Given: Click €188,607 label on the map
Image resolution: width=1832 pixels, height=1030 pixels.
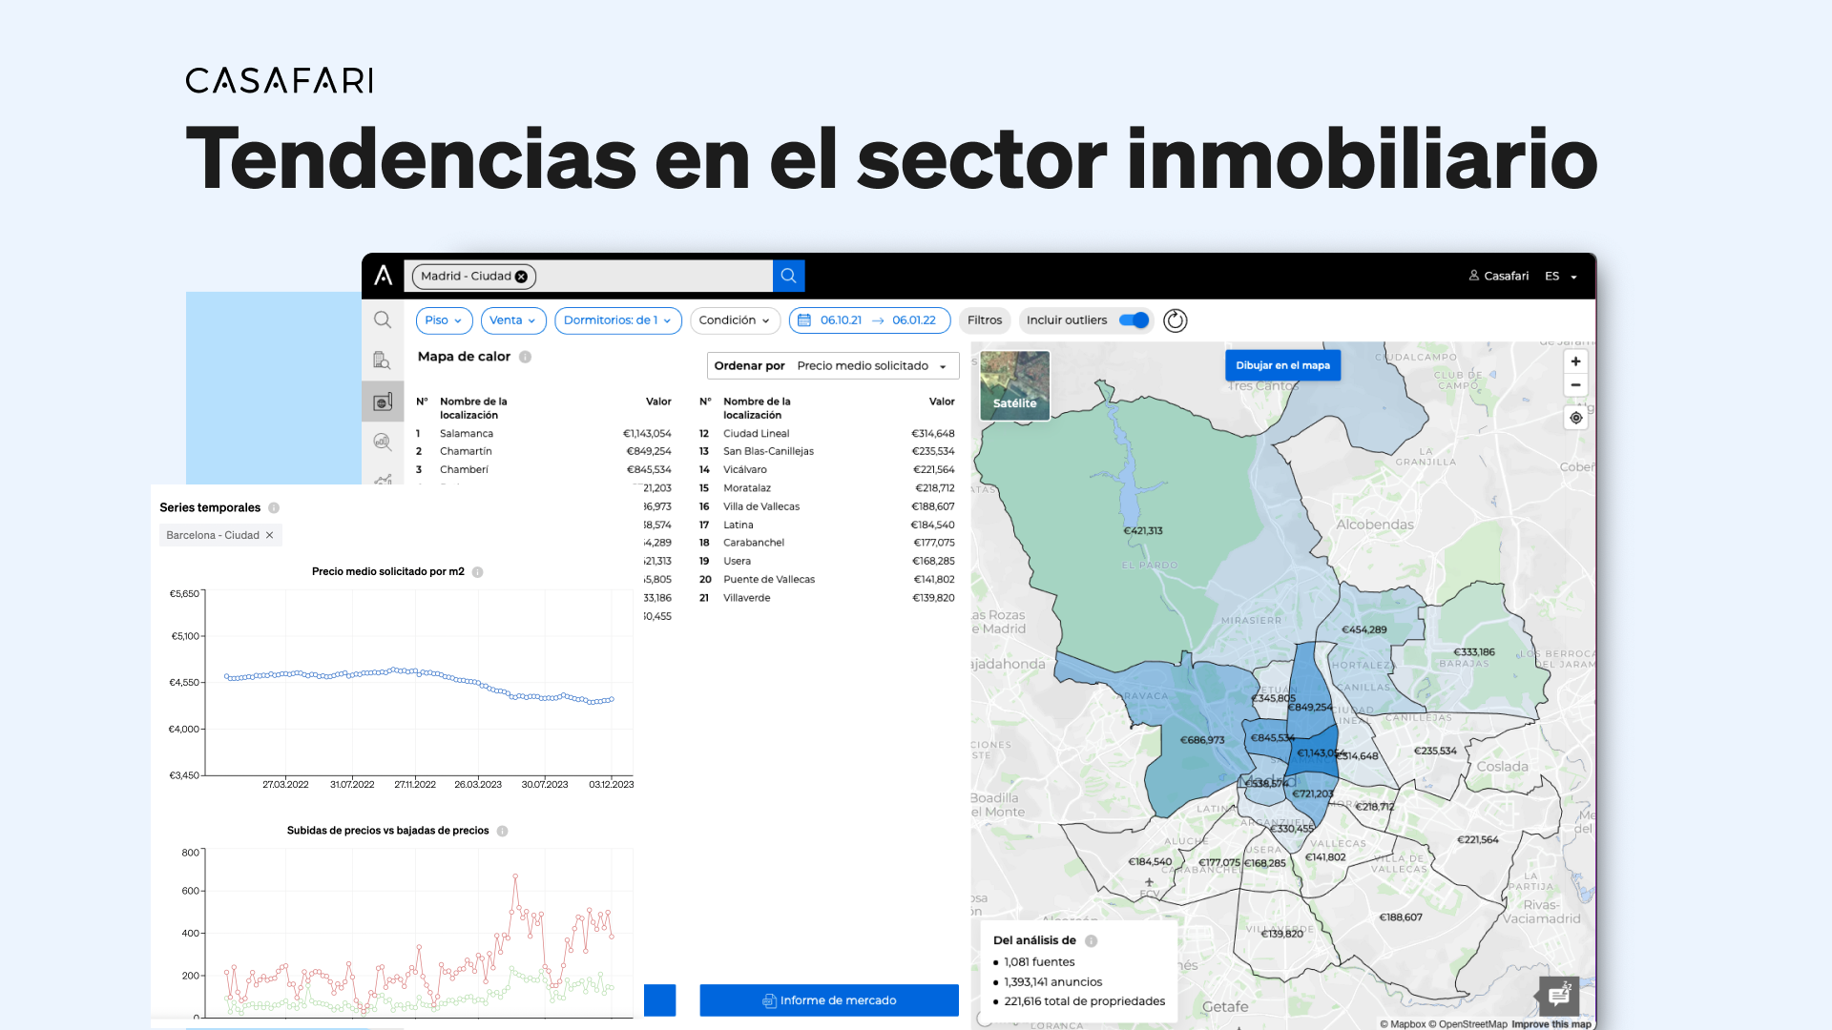Looking at the screenshot, I should [1401, 917].
